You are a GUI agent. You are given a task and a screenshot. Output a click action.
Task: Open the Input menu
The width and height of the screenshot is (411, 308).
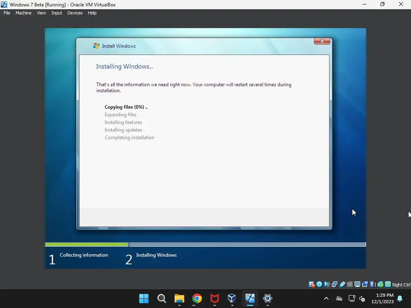click(57, 13)
